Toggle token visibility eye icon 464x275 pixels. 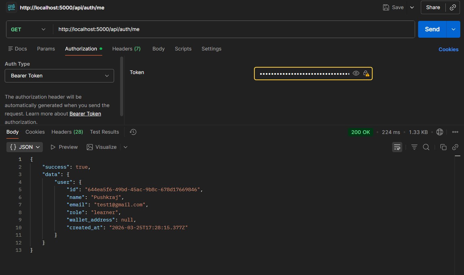[356, 73]
